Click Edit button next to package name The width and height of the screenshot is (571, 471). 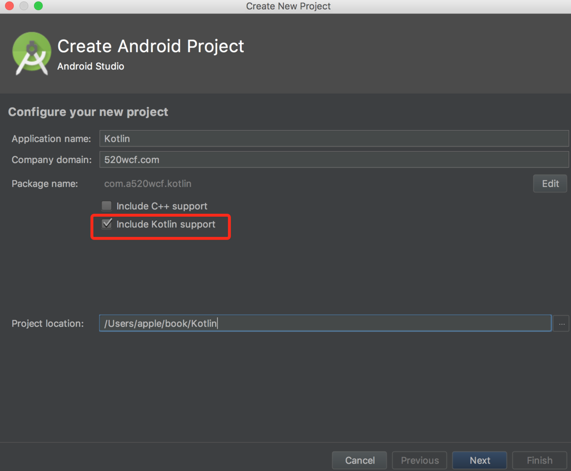(x=550, y=183)
